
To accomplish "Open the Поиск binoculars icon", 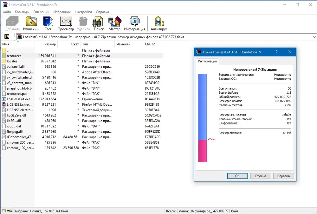I will (98, 22).
